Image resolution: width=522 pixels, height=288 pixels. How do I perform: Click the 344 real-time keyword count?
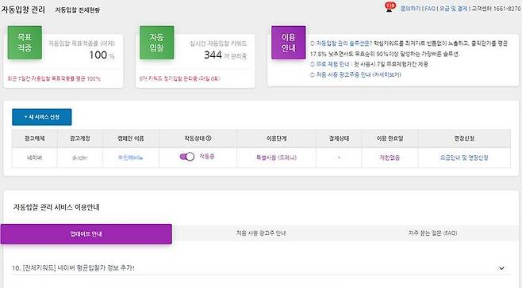(213, 55)
